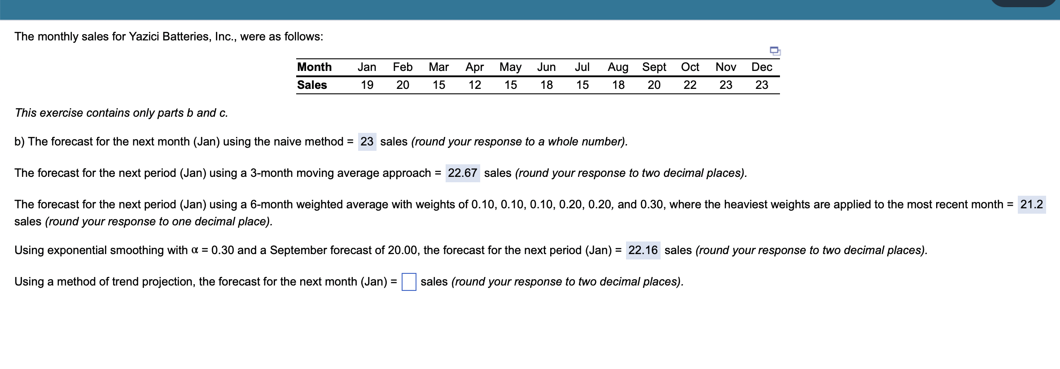Click the Sept sales value 20
The width and height of the screenshot is (1060, 369).
pyautogui.click(x=653, y=85)
